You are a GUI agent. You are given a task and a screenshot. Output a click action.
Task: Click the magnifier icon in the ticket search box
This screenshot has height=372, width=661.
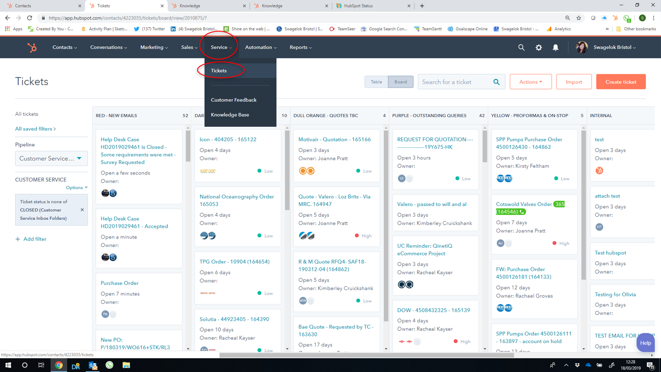pyautogui.click(x=496, y=82)
